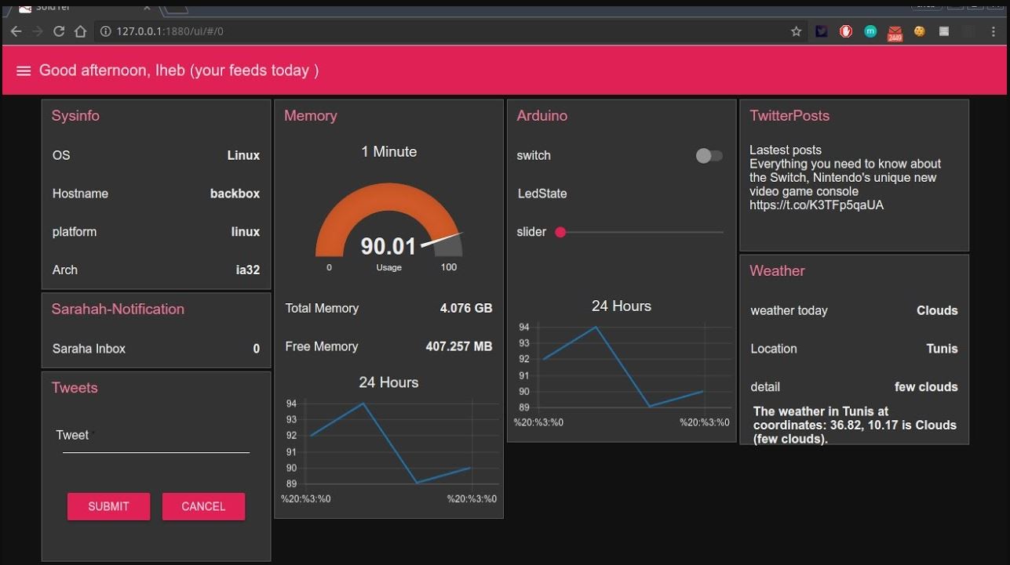Open the dashboard hamburger menu
Image resolution: width=1010 pixels, height=565 pixels.
click(x=24, y=71)
